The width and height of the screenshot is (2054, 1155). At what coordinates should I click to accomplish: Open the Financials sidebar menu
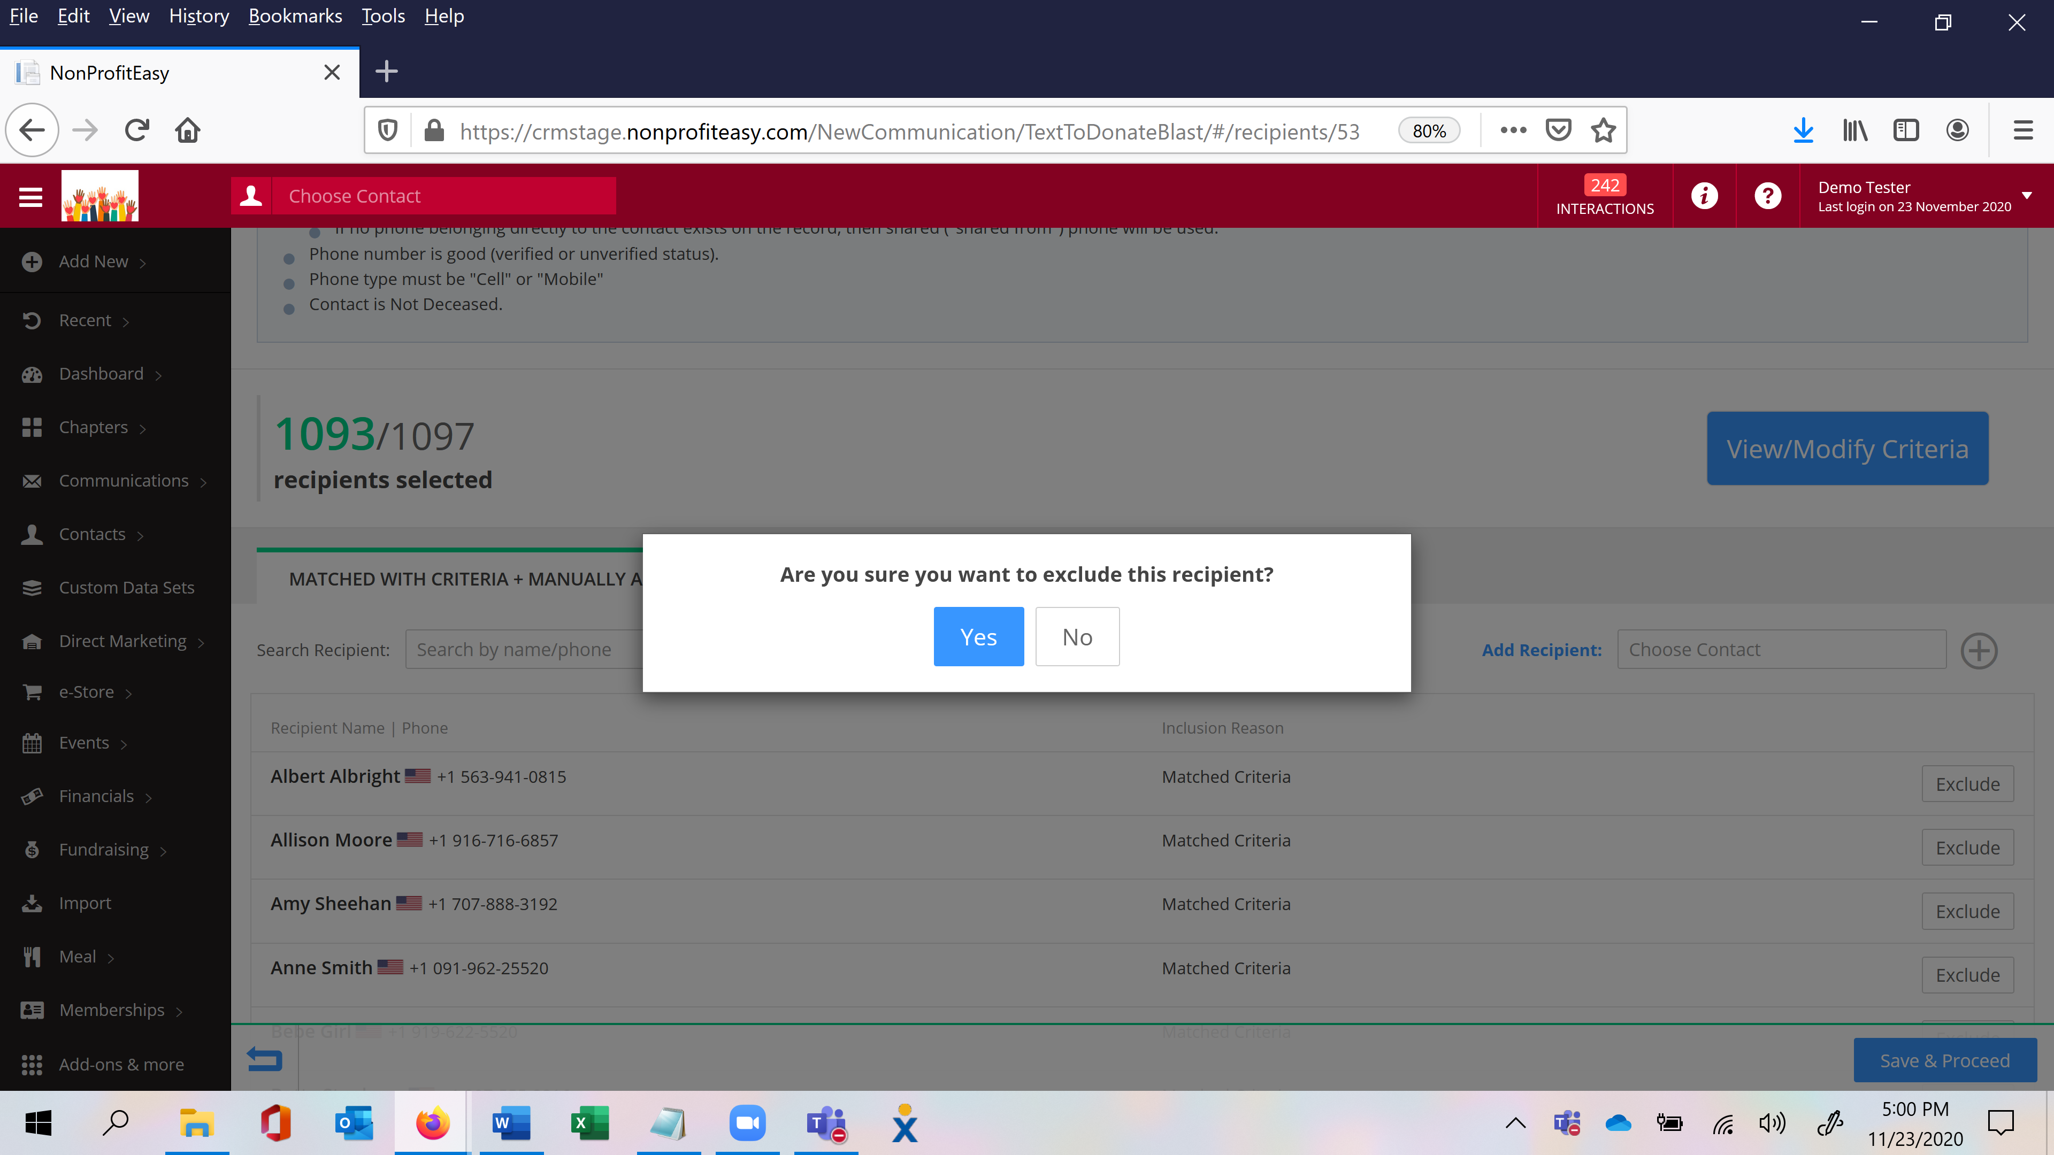coord(96,796)
